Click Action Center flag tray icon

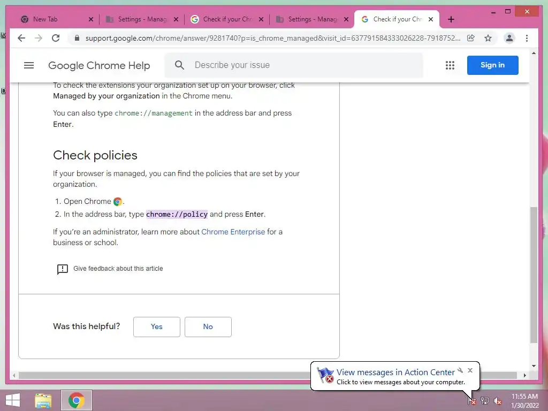[472, 400]
